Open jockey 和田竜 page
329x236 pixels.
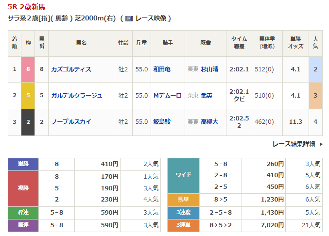tap(161, 69)
